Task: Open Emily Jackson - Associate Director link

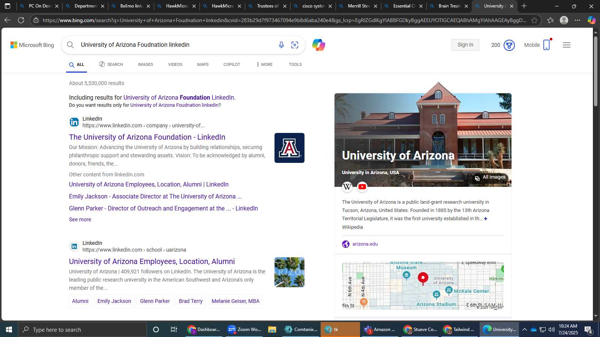Action: pos(155,196)
